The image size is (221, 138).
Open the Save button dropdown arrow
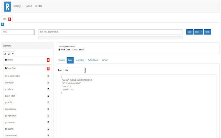[201, 32]
